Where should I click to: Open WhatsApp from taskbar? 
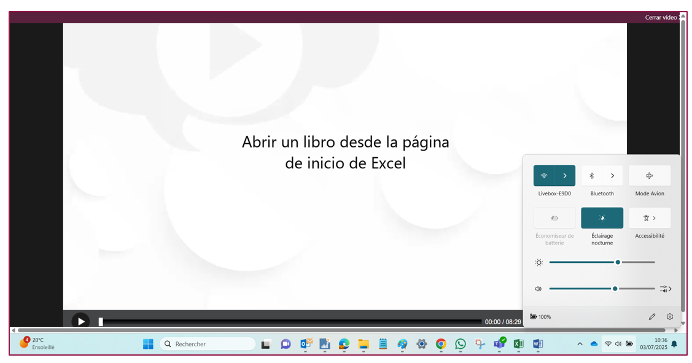click(461, 344)
